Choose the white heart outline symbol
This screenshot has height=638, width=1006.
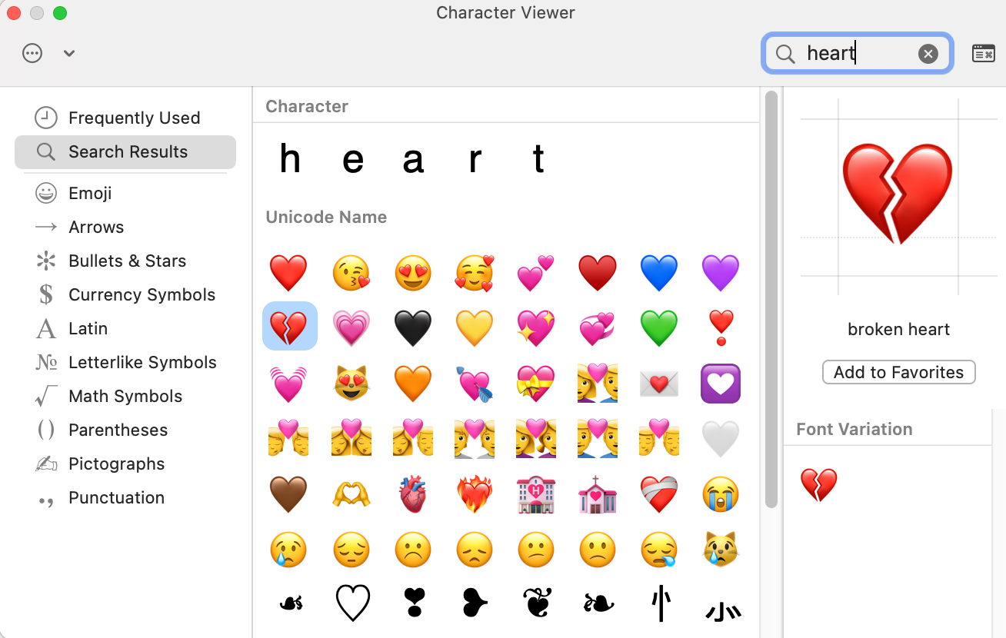(353, 603)
